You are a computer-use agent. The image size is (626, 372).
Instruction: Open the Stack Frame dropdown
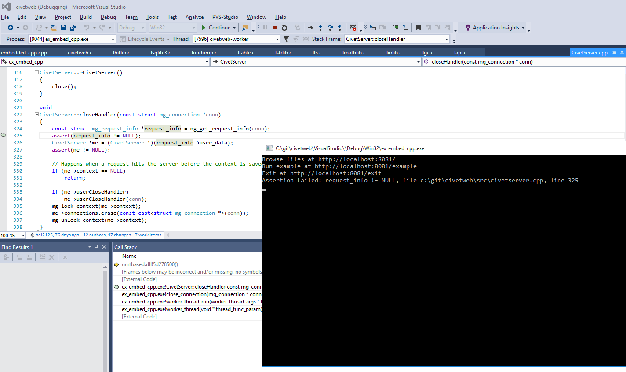coord(446,39)
